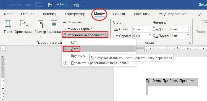Click the a-bc icon by Параметры расстановки
Image resolution: width=207 pixels, height=101 pixels.
pos(65,63)
